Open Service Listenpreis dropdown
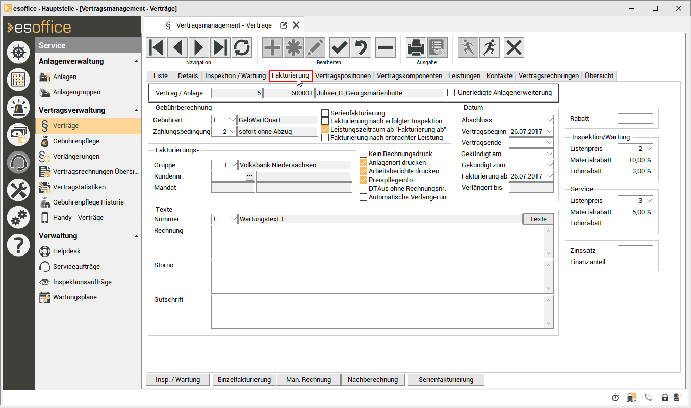 [x=649, y=200]
